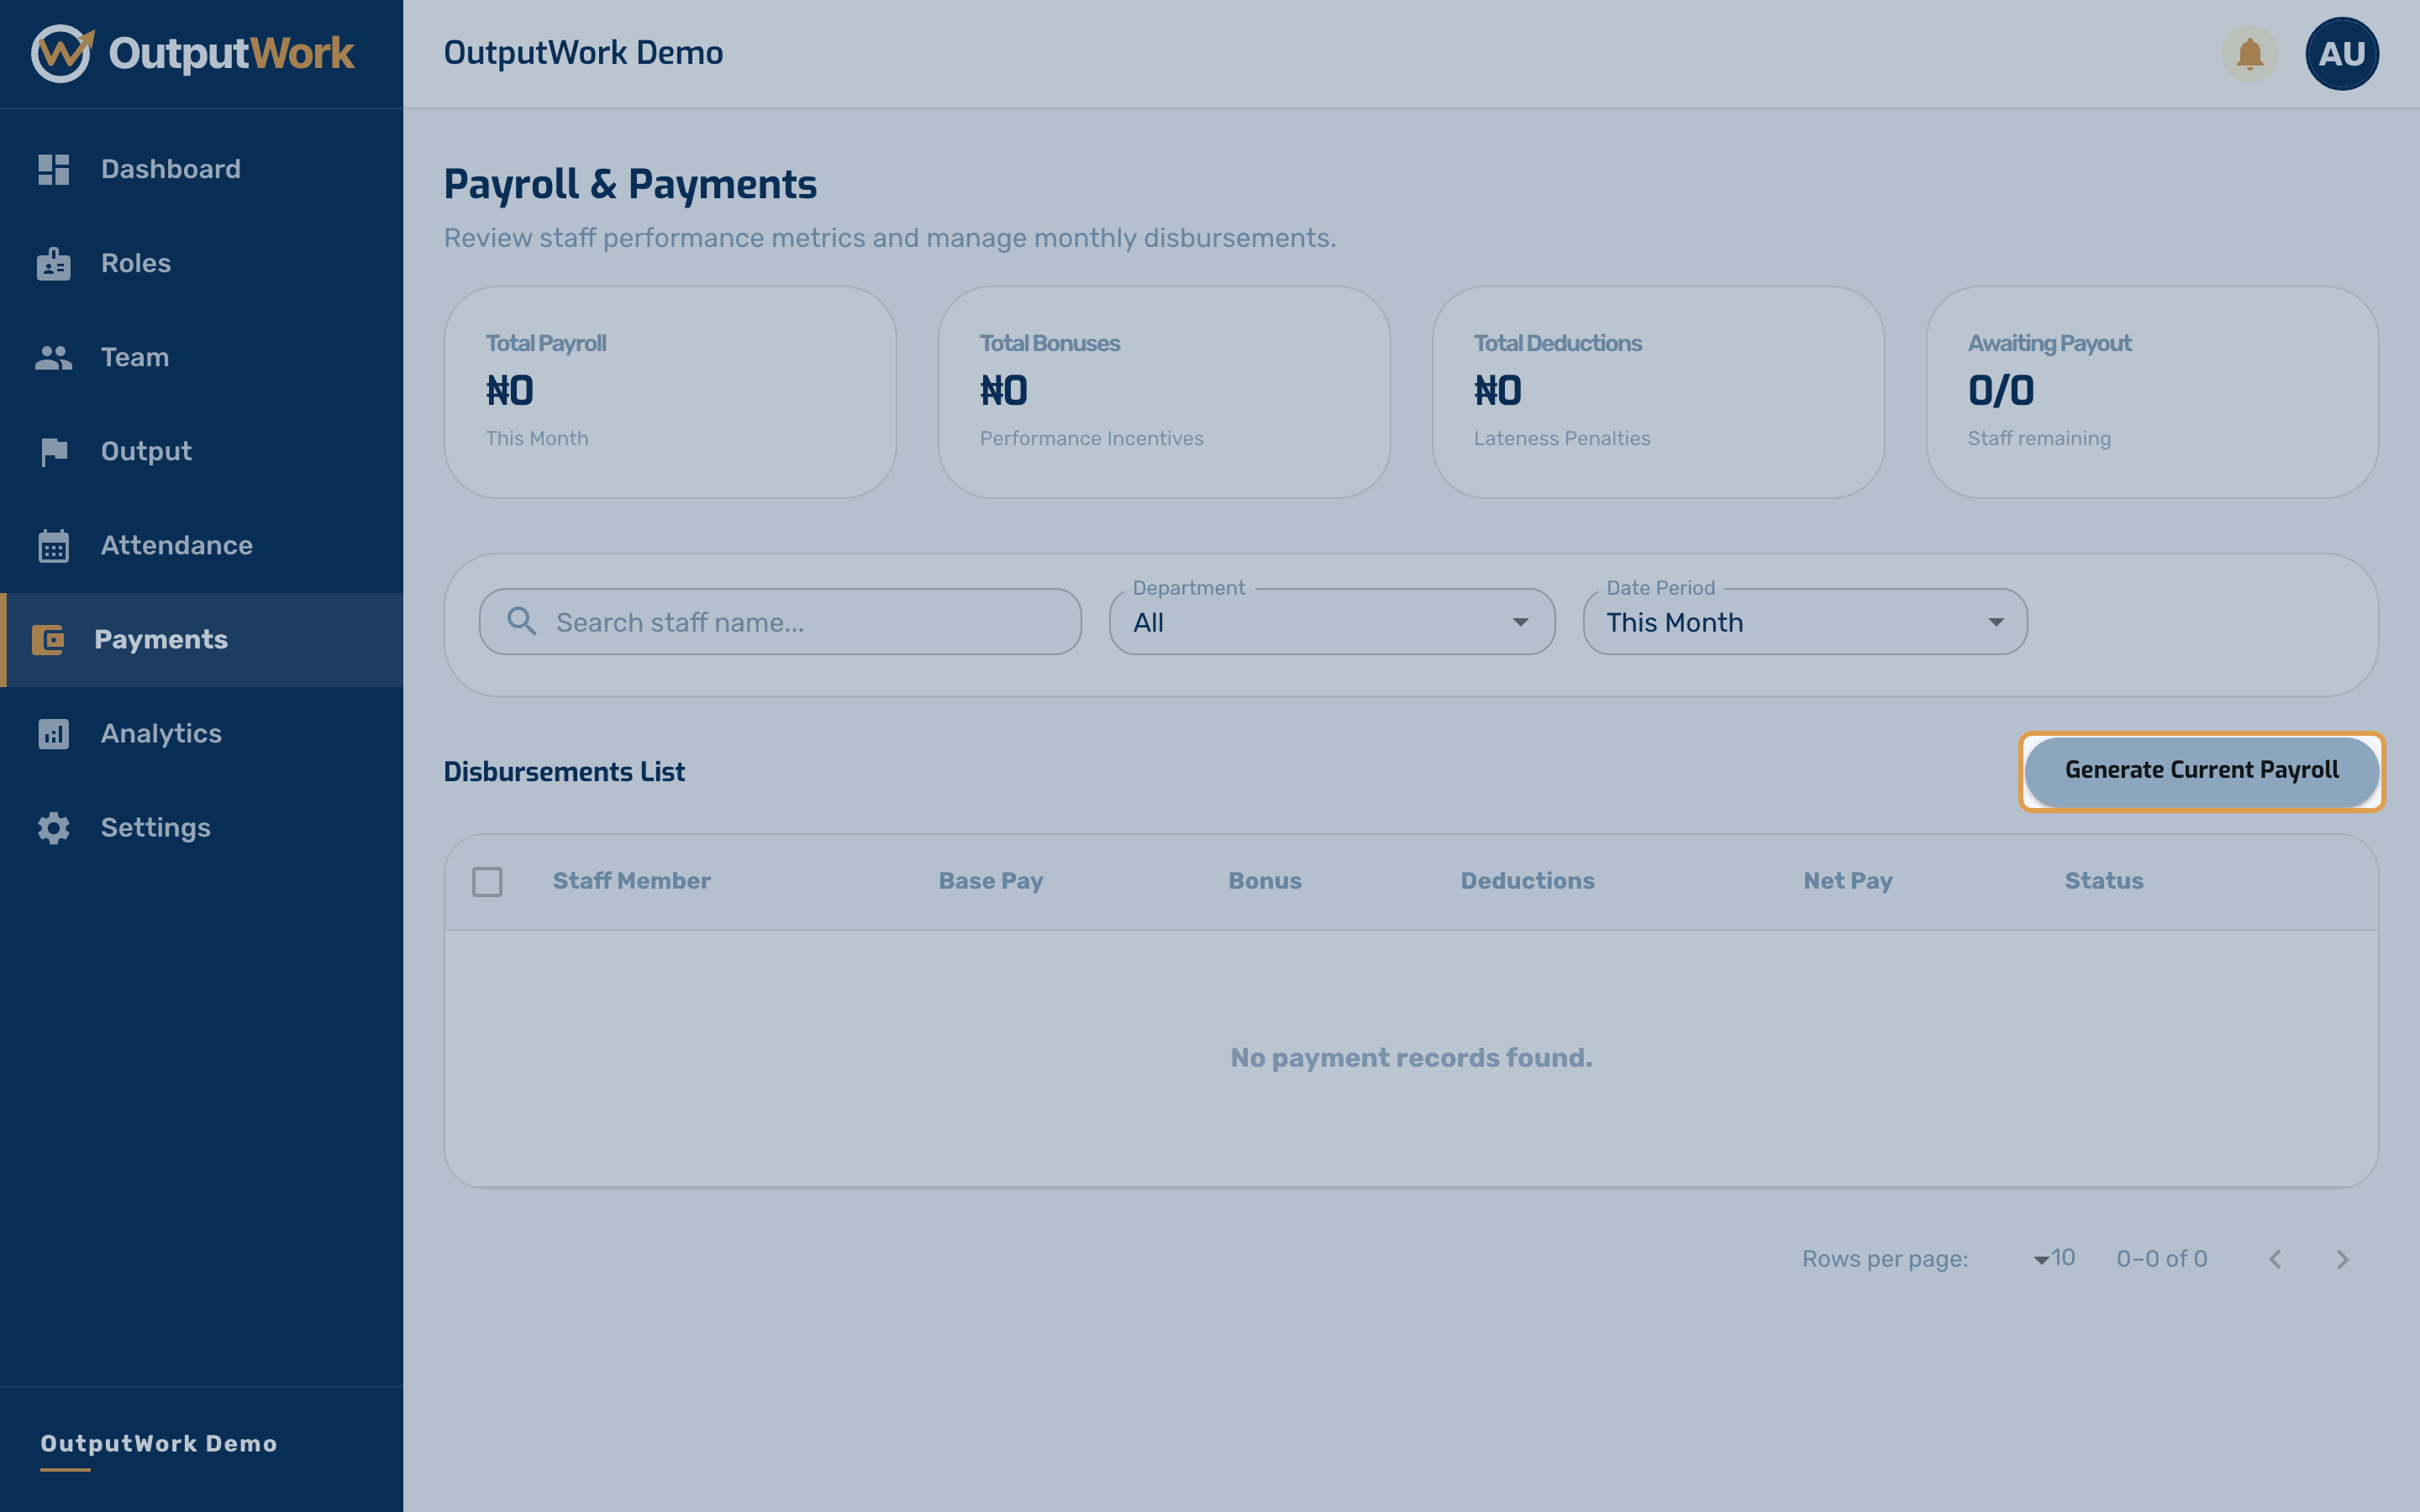
Task: Click the Payments wallet icon
Action: click(x=48, y=640)
